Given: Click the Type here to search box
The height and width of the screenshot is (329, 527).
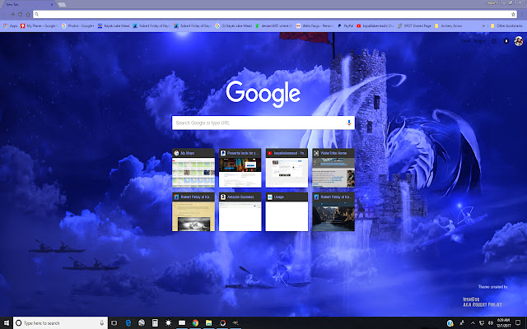Looking at the screenshot, I should tap(60, 323).
